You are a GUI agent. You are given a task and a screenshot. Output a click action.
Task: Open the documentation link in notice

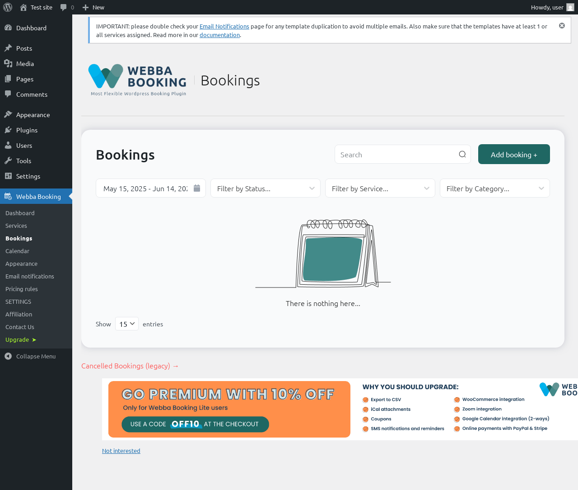pyautogui.click(x=219, y=35)
